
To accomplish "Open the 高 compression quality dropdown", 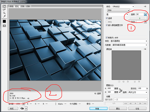I will coord(117,14).
